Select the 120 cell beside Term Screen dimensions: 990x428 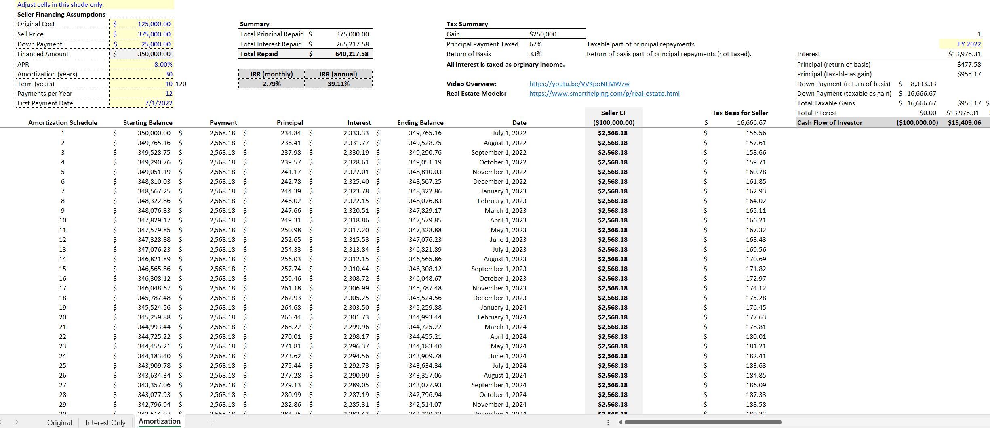(181, 84)
